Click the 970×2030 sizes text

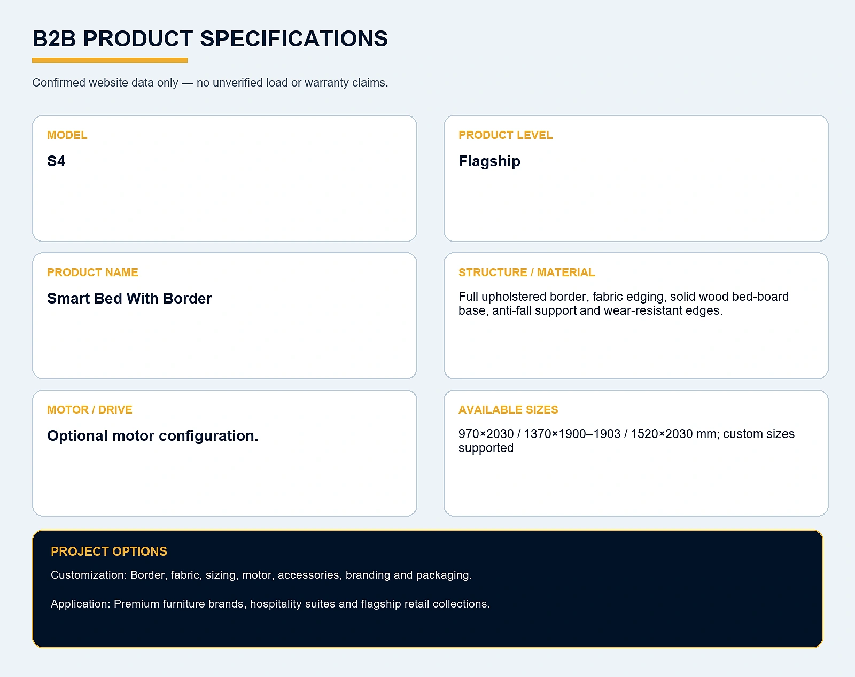(626, 441)
